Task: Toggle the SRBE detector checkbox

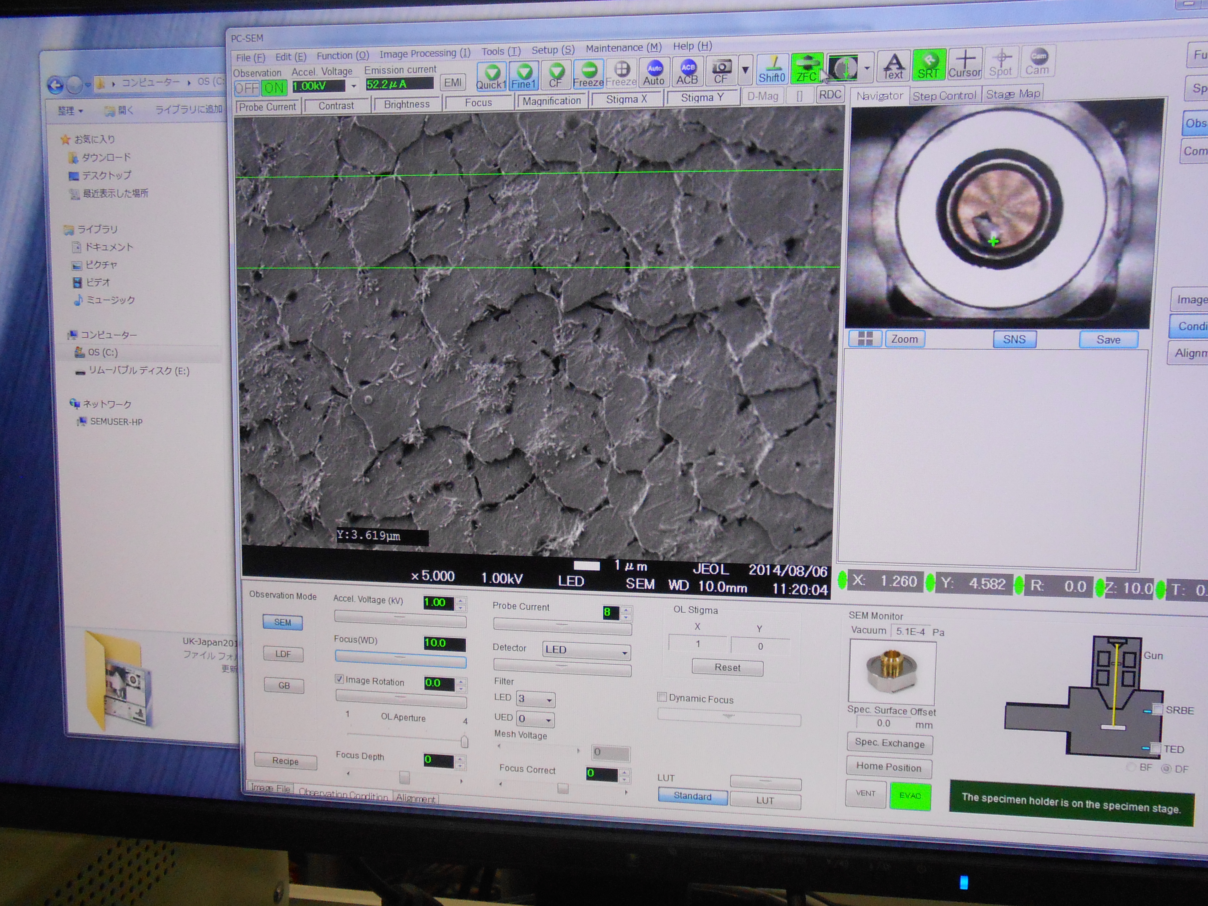Action: click(1157, 709)
